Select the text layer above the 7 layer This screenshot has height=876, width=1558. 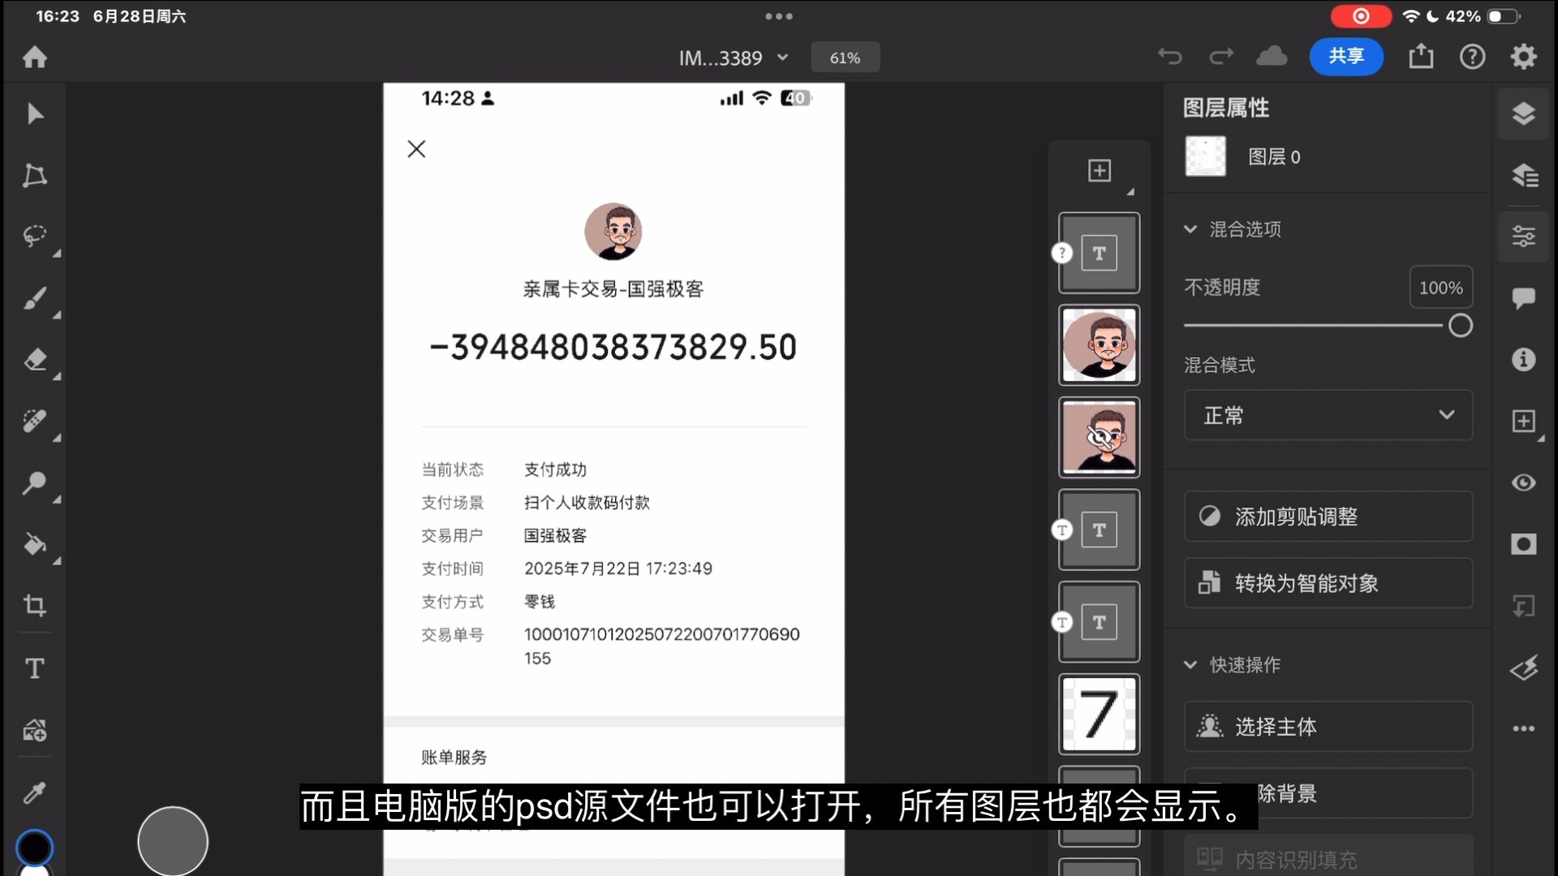[x=1100, y=622]
